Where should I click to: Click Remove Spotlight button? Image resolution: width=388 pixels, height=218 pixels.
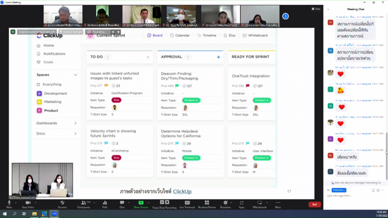(72, 31)
